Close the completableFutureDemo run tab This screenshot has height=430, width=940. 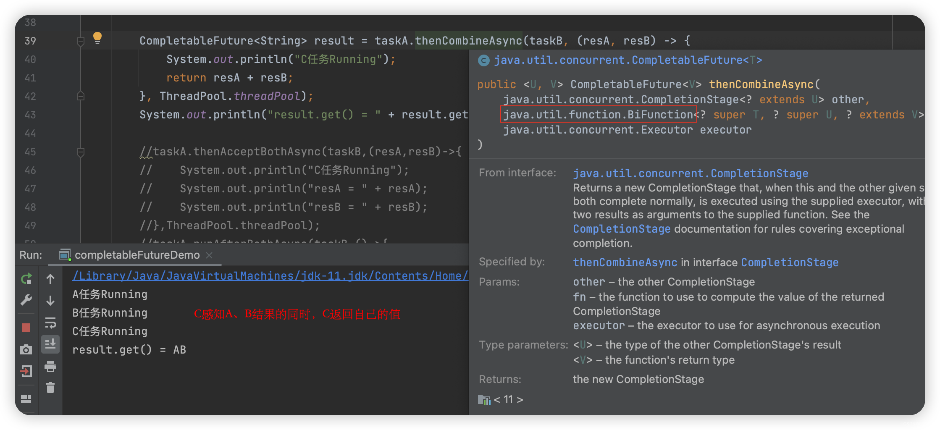pyautogui.click(x=209, y=255)
